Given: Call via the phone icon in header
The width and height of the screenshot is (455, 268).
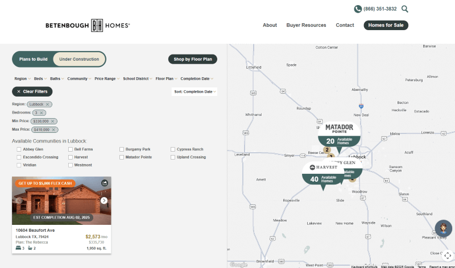Looking at the screenshot, I should pos(358,9).
